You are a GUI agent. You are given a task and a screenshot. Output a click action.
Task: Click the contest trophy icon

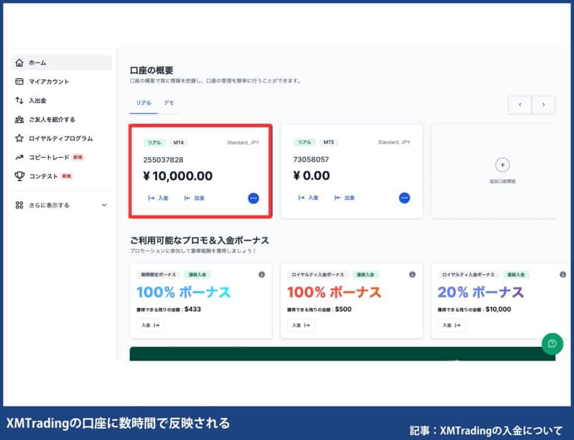point(20,176)
